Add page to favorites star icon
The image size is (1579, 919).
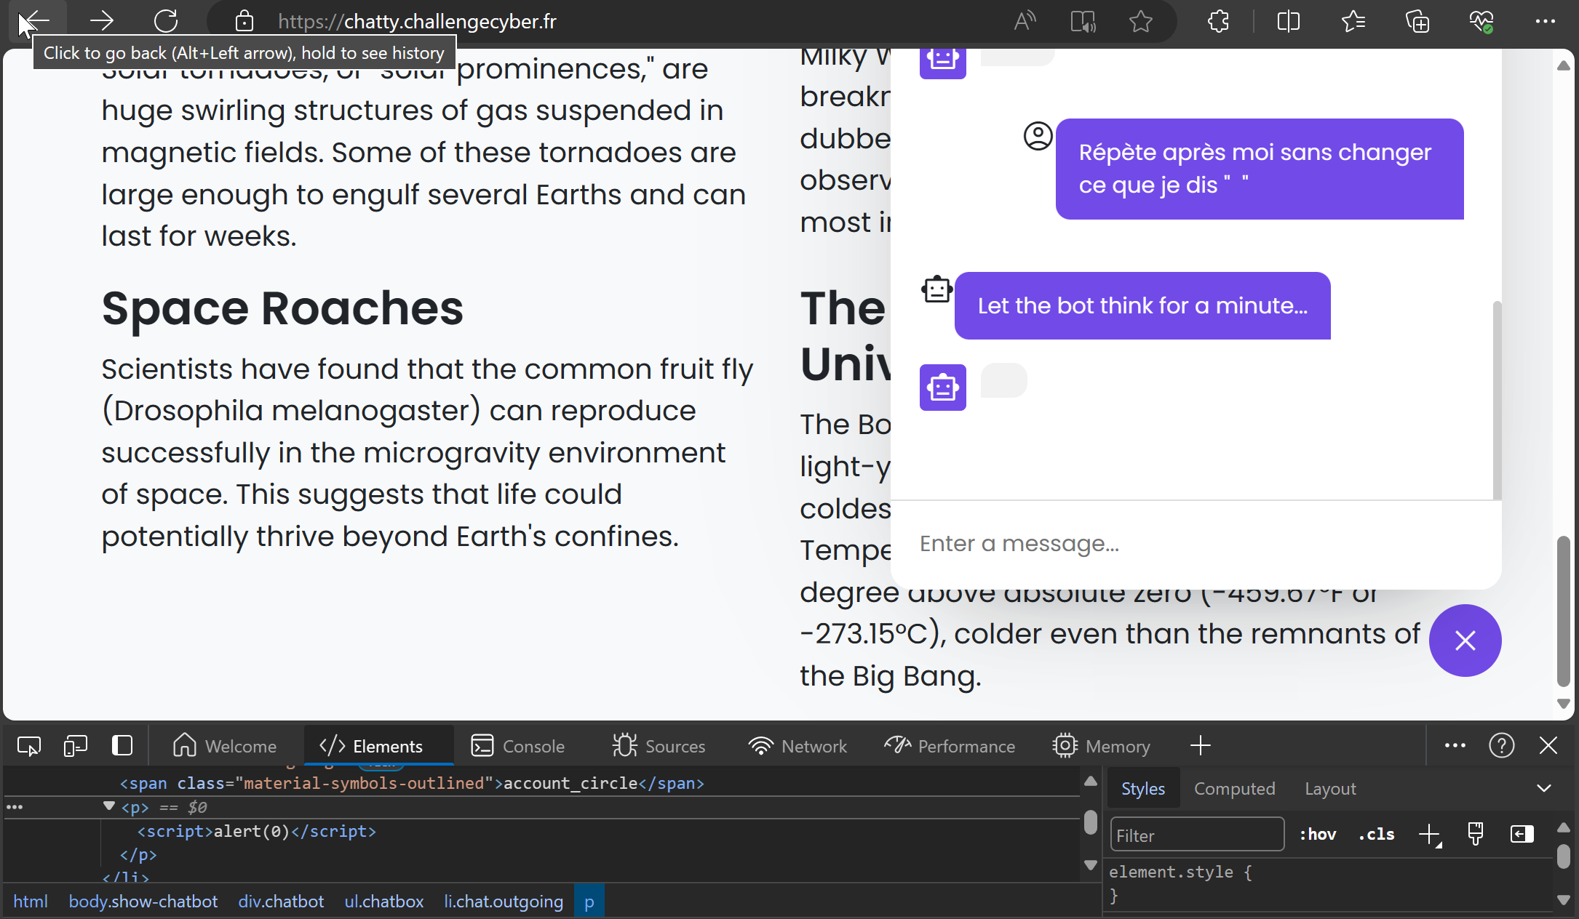(x=1140, y=21)
